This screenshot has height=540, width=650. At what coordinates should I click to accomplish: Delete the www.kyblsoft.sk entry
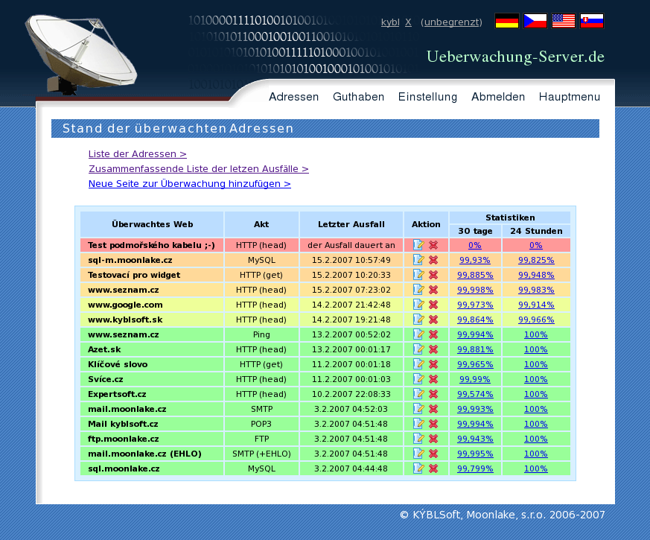[x=433, y=320]
